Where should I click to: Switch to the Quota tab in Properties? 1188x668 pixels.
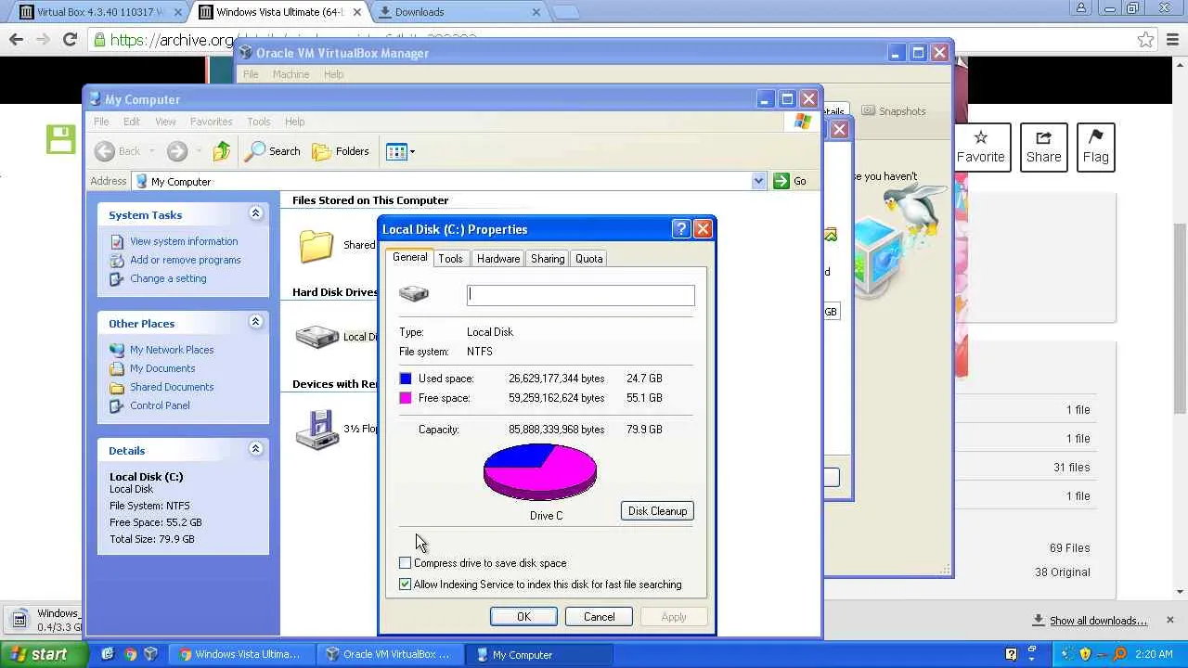coord(589,259)
